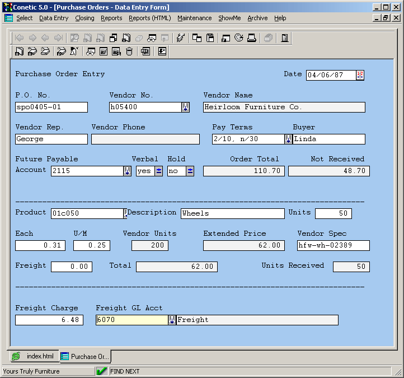Click the trash can toolbar icon
This screenshot has width=404, height=378.
click(x=129, y=52)
